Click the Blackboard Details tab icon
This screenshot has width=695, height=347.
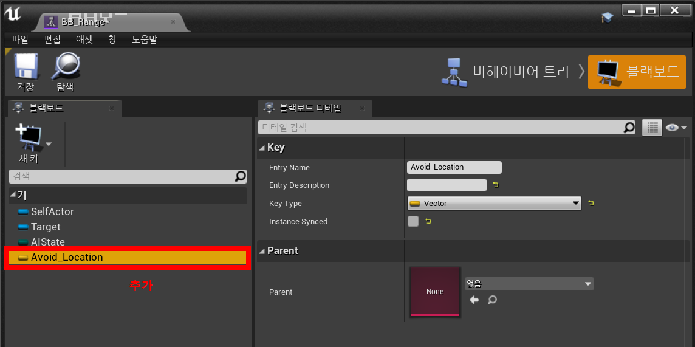(x=270, y=108)
